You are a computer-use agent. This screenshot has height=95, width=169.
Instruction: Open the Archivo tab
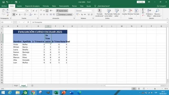point(4,6)
